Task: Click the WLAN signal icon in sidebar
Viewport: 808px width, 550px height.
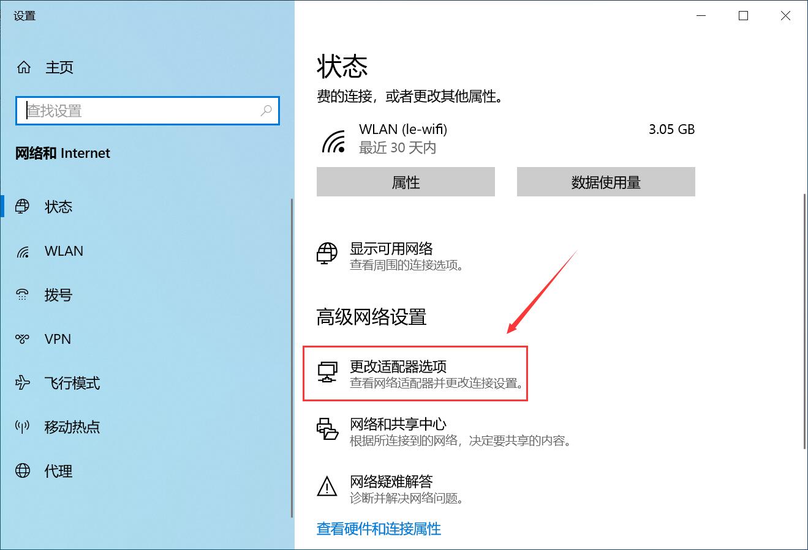Action: tap(23, 251)
